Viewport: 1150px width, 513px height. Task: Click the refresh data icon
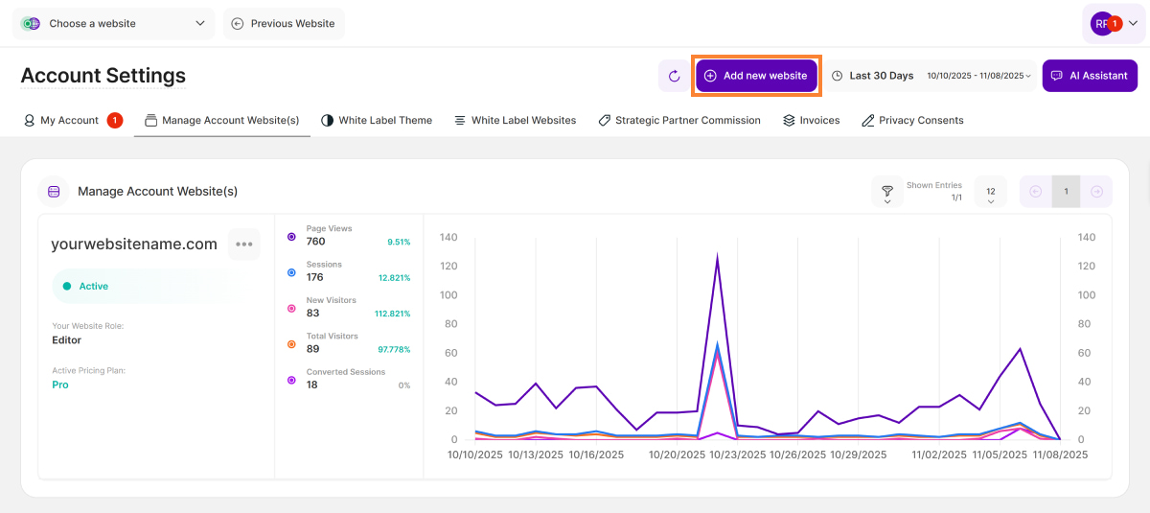(674, 76)
